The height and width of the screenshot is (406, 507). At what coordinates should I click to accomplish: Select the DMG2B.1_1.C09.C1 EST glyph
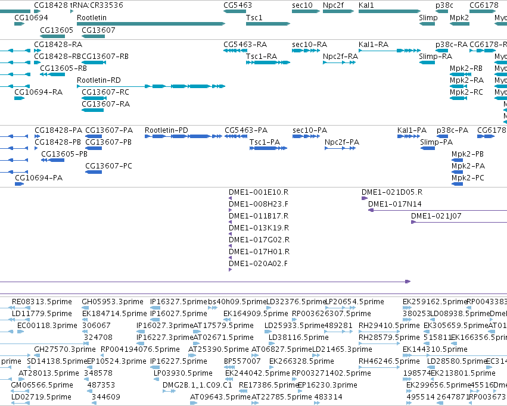[169, 391]
